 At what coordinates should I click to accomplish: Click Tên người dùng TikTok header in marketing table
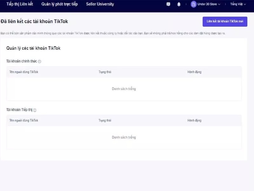[x=24, y=121]
